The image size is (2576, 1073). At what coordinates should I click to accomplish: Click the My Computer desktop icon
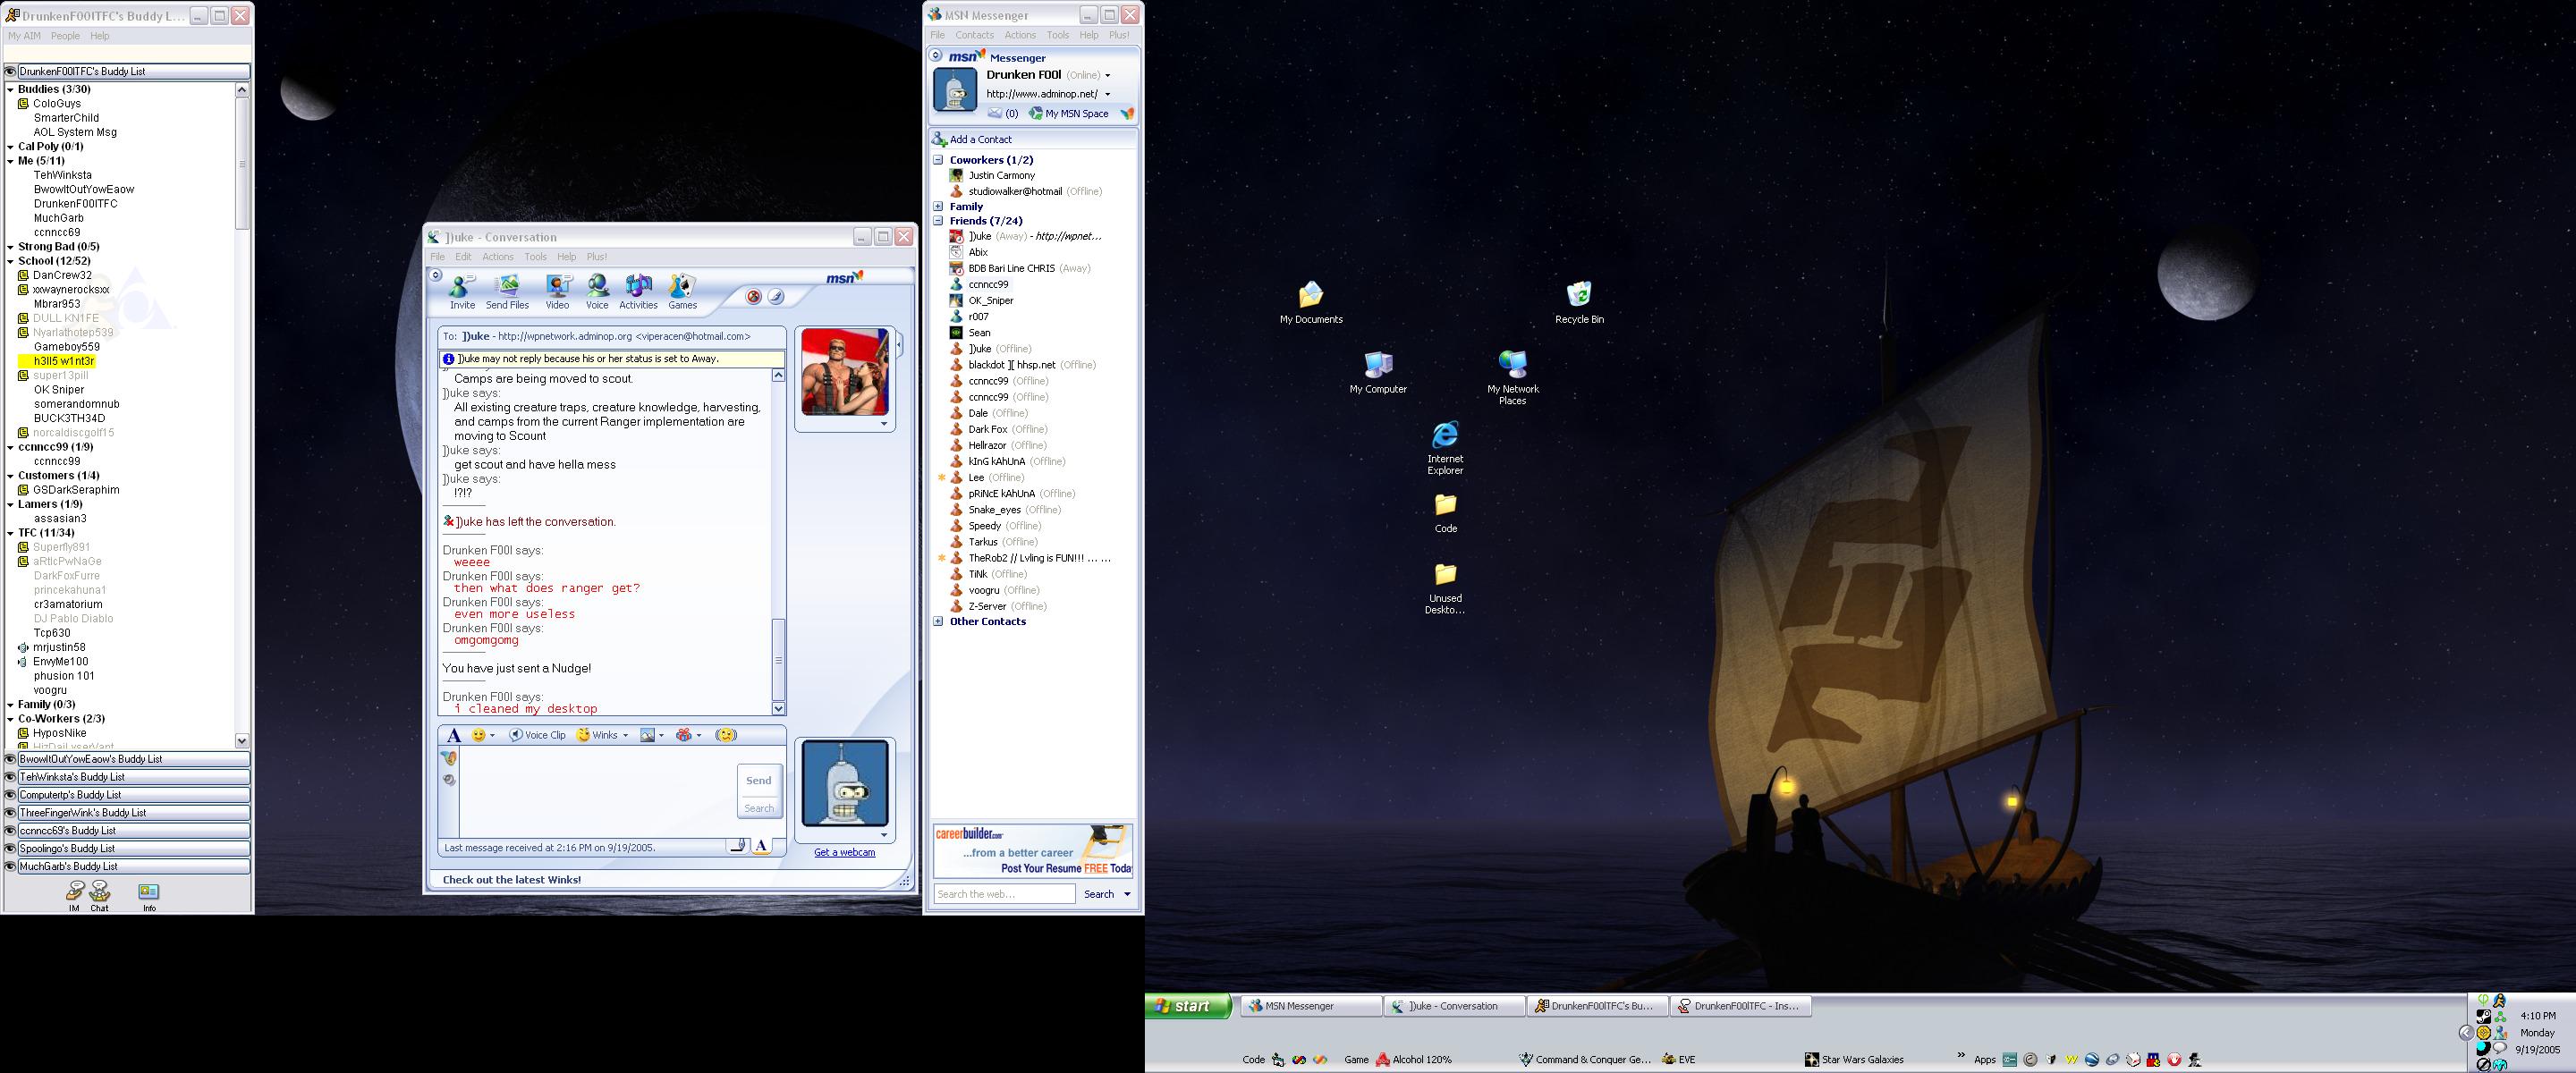[x=1378, y=372]
